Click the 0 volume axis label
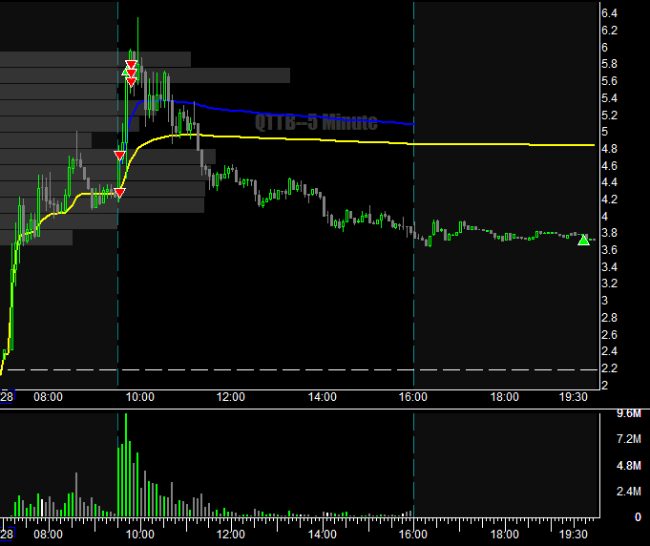The image size is (650, 546). click(x=638, y=517)
